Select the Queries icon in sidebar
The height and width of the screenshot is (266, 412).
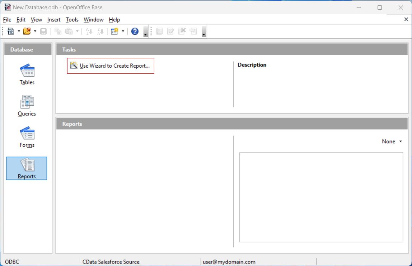(27, 106)
